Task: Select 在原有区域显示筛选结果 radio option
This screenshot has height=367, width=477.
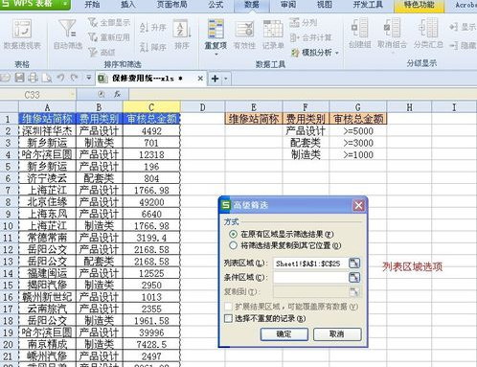Action: tap(233, 235)
